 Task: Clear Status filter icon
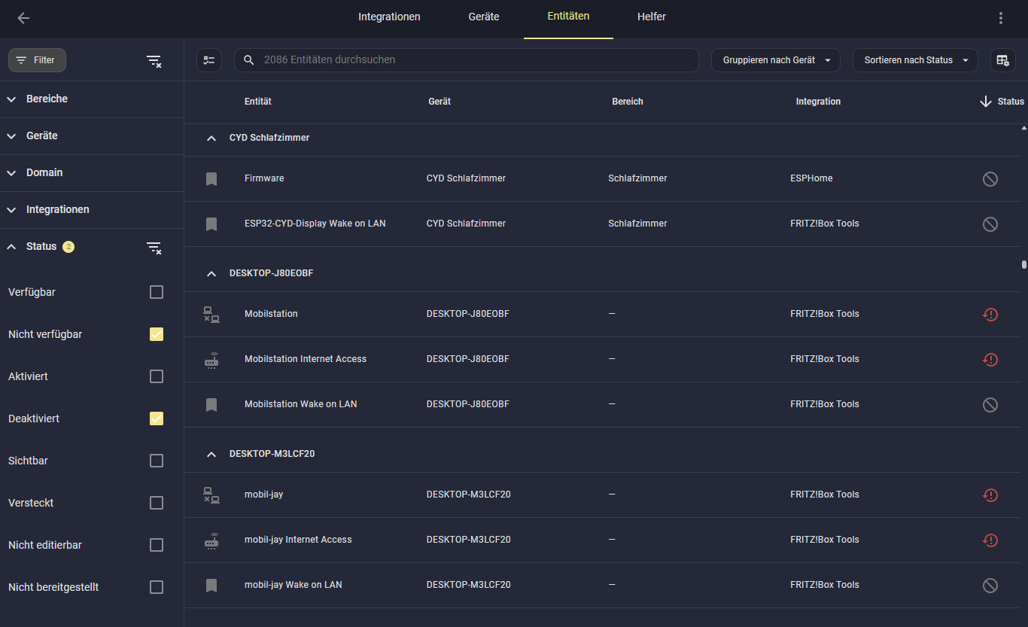tap(154, 248)
